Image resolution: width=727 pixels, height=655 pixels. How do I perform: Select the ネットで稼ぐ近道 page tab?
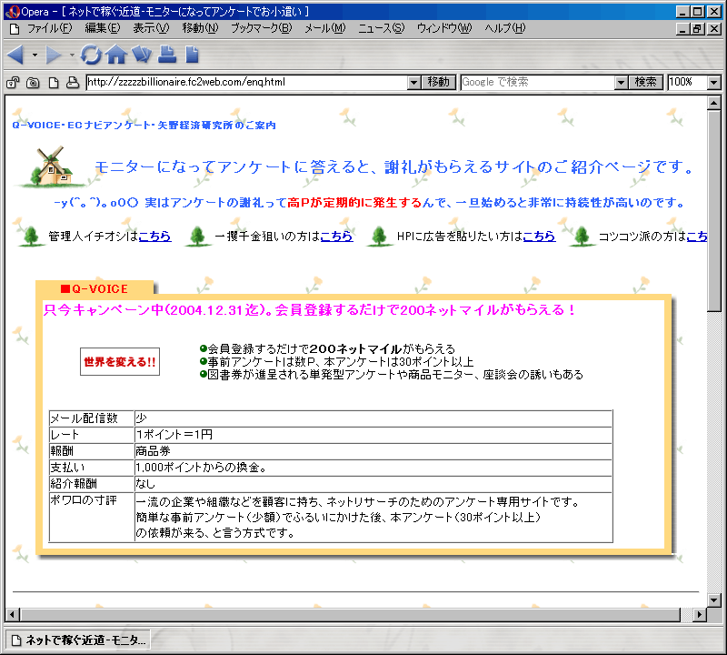click(78, 640)
